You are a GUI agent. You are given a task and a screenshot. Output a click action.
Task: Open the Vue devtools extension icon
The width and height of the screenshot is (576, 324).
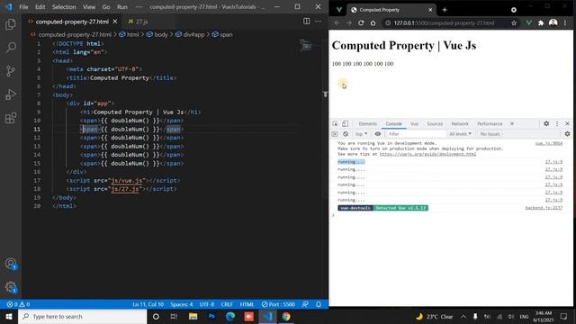(529, 22)
